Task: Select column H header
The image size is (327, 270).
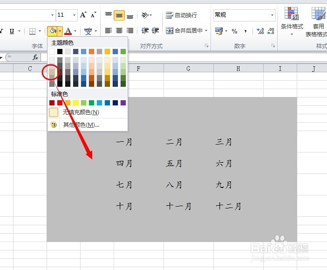Action: (x=238, y=69)
